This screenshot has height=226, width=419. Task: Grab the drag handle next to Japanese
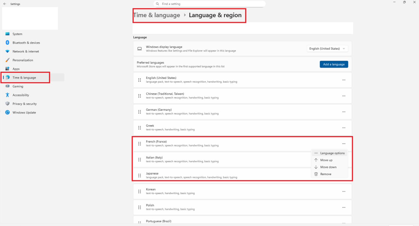140,176
